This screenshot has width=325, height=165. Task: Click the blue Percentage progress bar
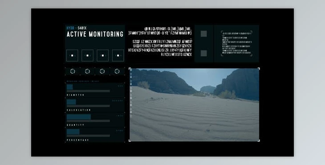pos(73,132)
